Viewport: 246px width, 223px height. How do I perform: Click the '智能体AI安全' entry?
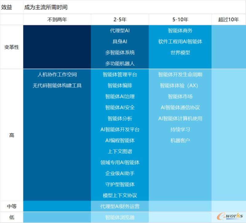coord(120,107)
